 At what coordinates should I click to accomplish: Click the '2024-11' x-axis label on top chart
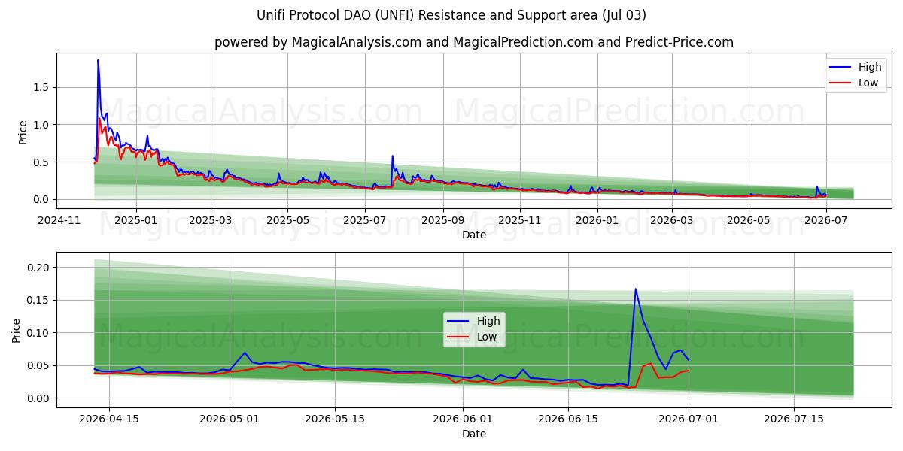pos(59,220)
